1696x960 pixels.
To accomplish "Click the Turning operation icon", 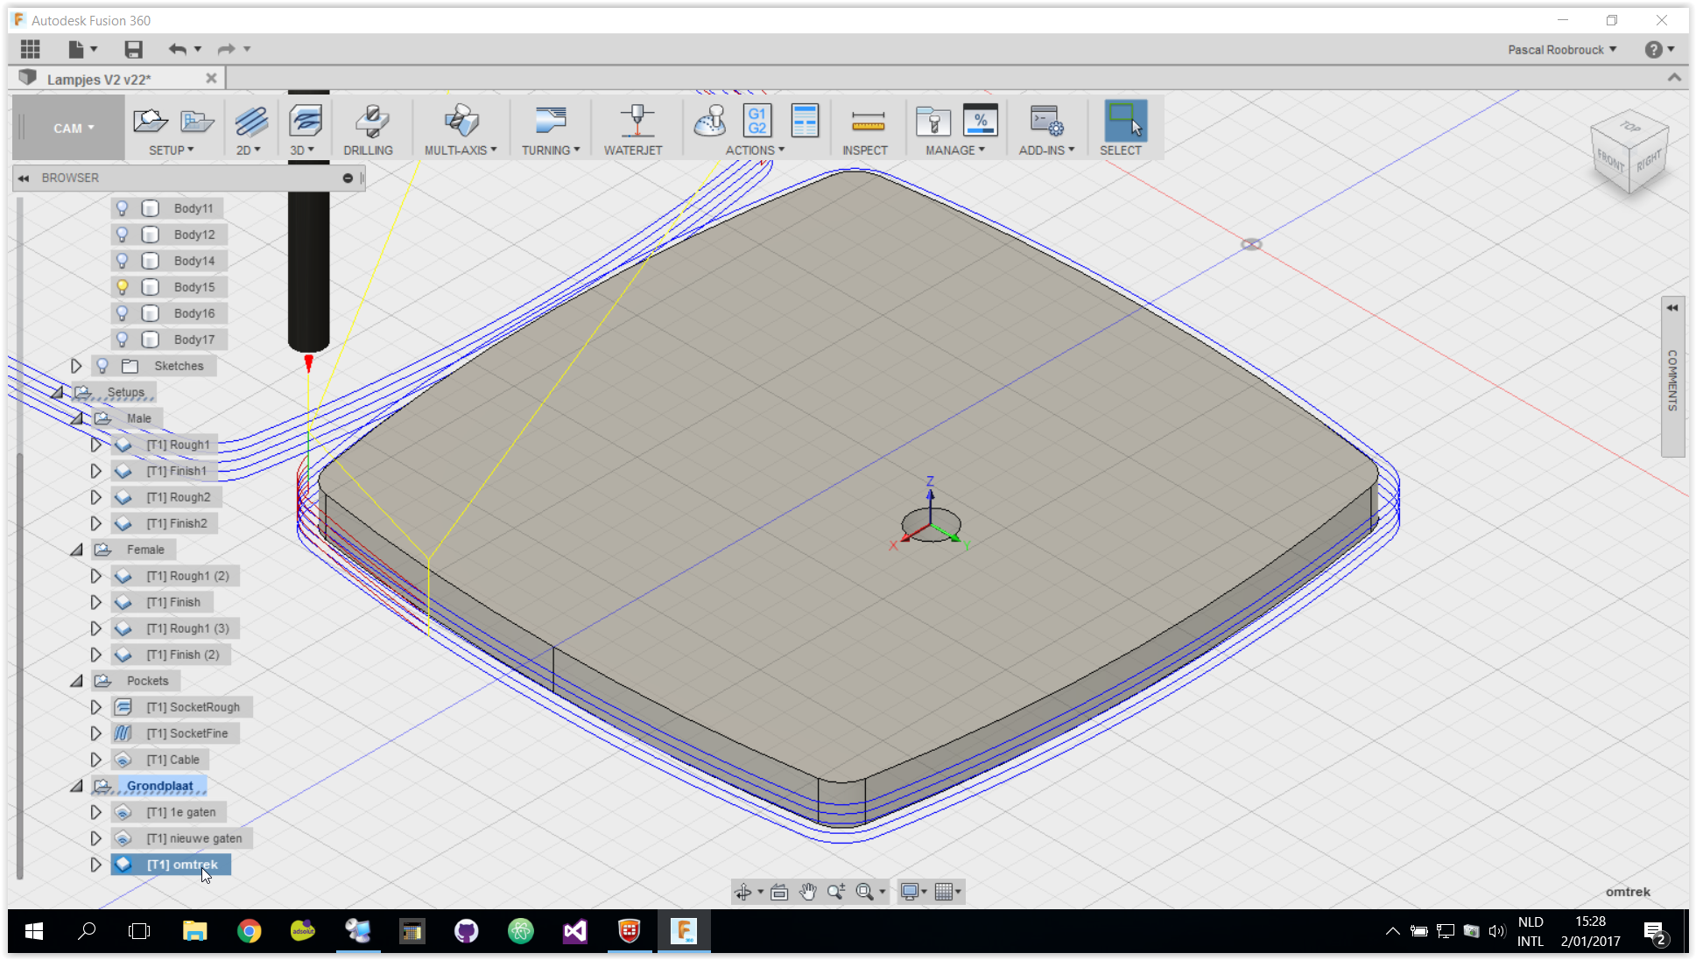I will point(551,121).
